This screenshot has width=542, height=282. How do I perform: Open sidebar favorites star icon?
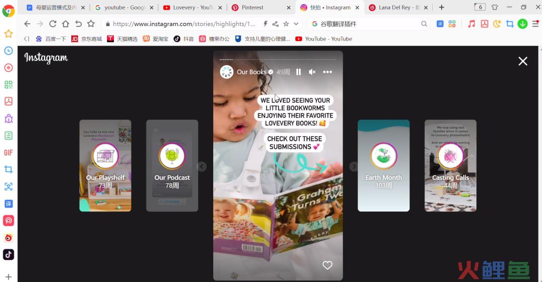(9, 34)
